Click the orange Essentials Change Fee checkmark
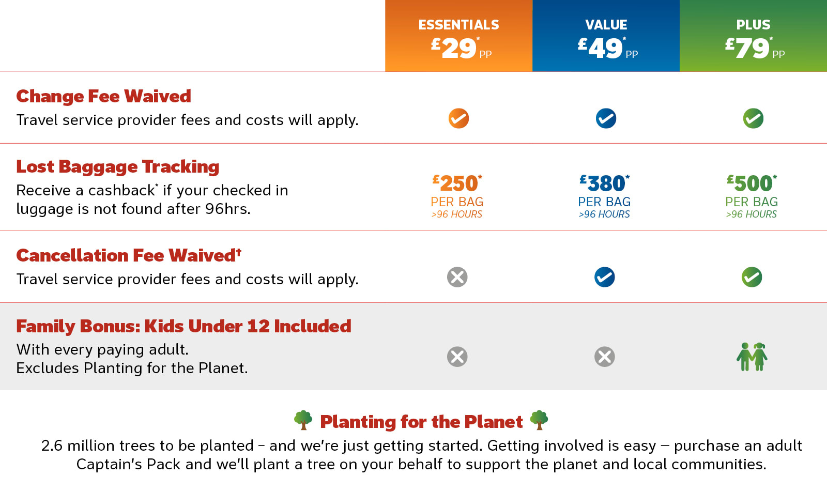 (x=458, y=118)
